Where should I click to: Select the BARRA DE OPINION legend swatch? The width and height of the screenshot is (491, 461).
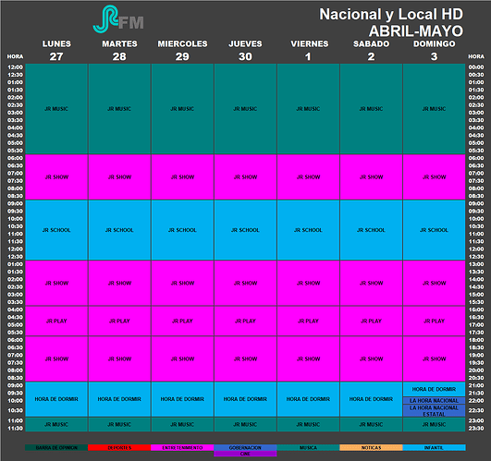pyautogui.click(x=56, y=447)
